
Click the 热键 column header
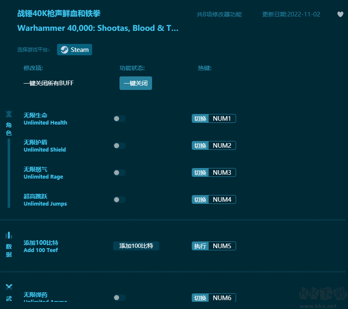(x=205, y=68)
